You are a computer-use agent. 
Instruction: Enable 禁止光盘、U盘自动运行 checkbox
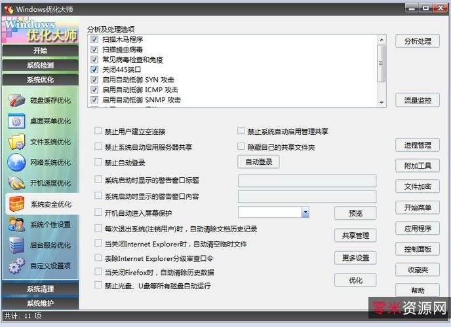(x=98, y=285)
